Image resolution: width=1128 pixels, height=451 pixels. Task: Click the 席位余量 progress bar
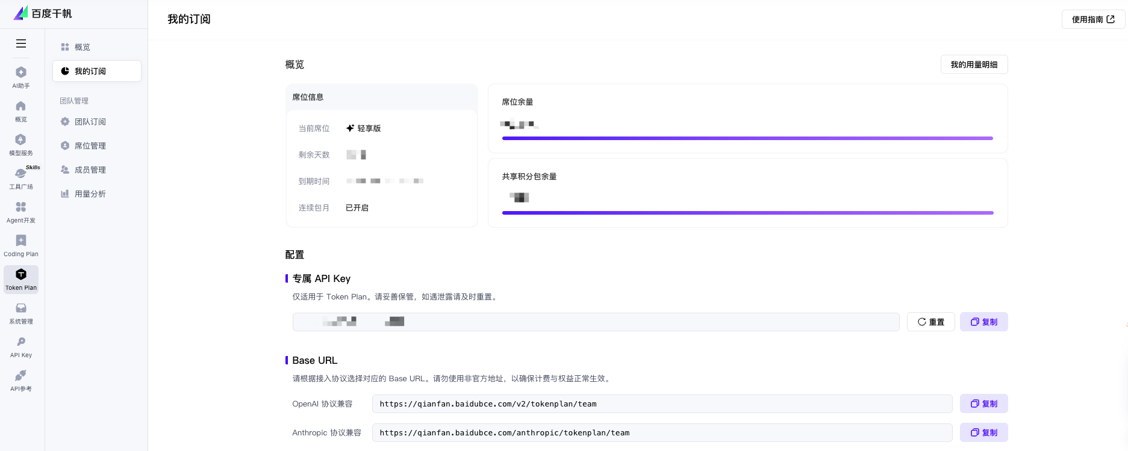(x=747, y=138)
